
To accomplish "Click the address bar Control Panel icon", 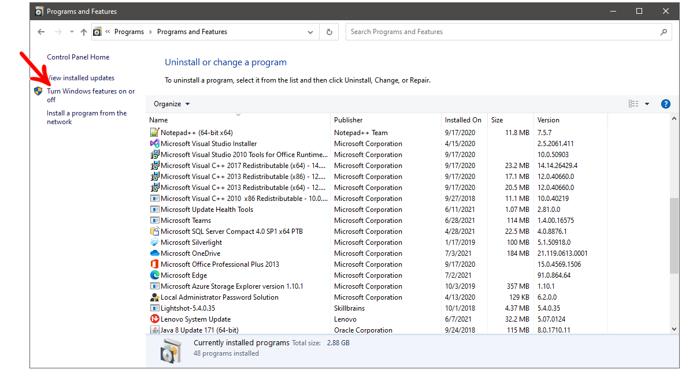I will (x=97, y=32).
